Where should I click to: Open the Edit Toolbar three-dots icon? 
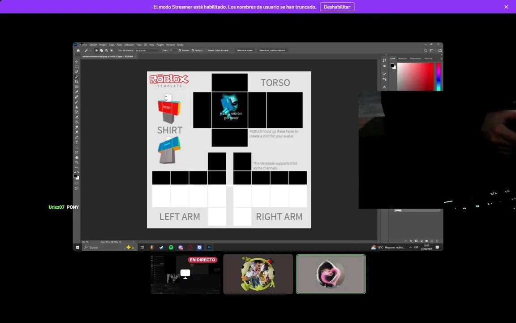(77, 168)
